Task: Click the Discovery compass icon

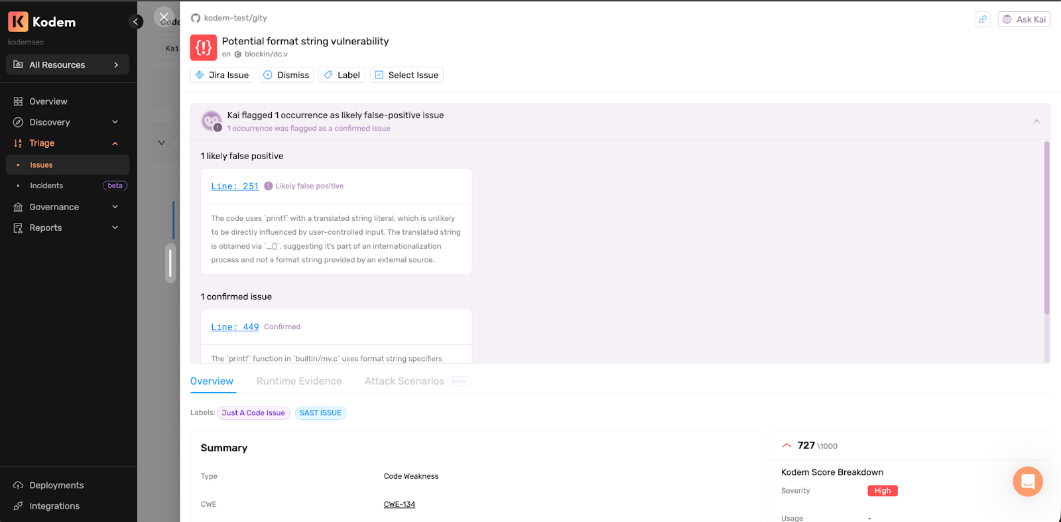Action: point(18,122)
